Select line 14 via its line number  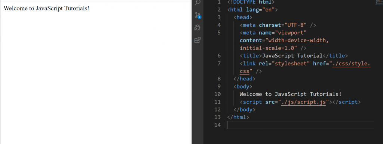(217, 125)
